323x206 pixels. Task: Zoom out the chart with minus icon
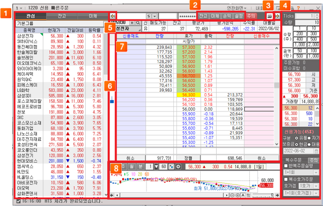[232, 195]
